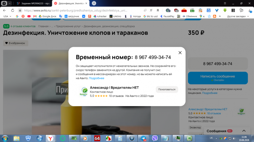Open the FaucetPay bookmark

pyautogui.click(x=167, y=16)
